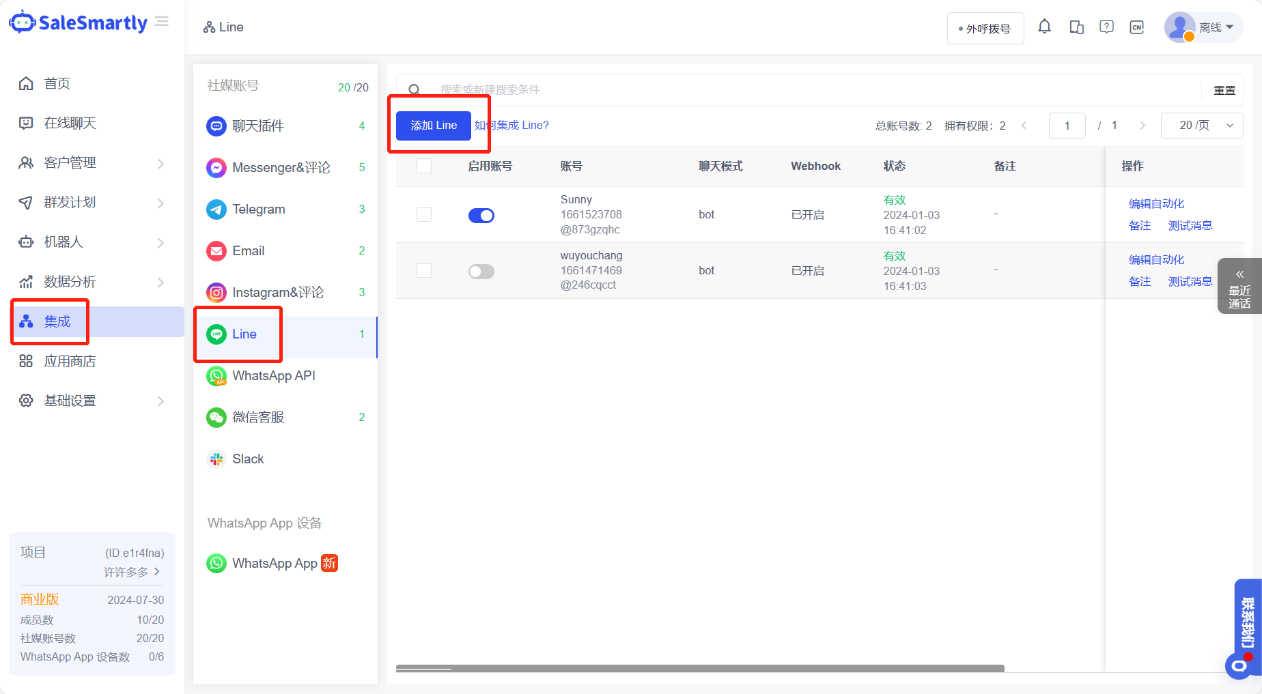The height and width of the screenshot is (694, 1262).
Task: Open the 如何集成 Line? help link
Action: [x=511, y=125]
